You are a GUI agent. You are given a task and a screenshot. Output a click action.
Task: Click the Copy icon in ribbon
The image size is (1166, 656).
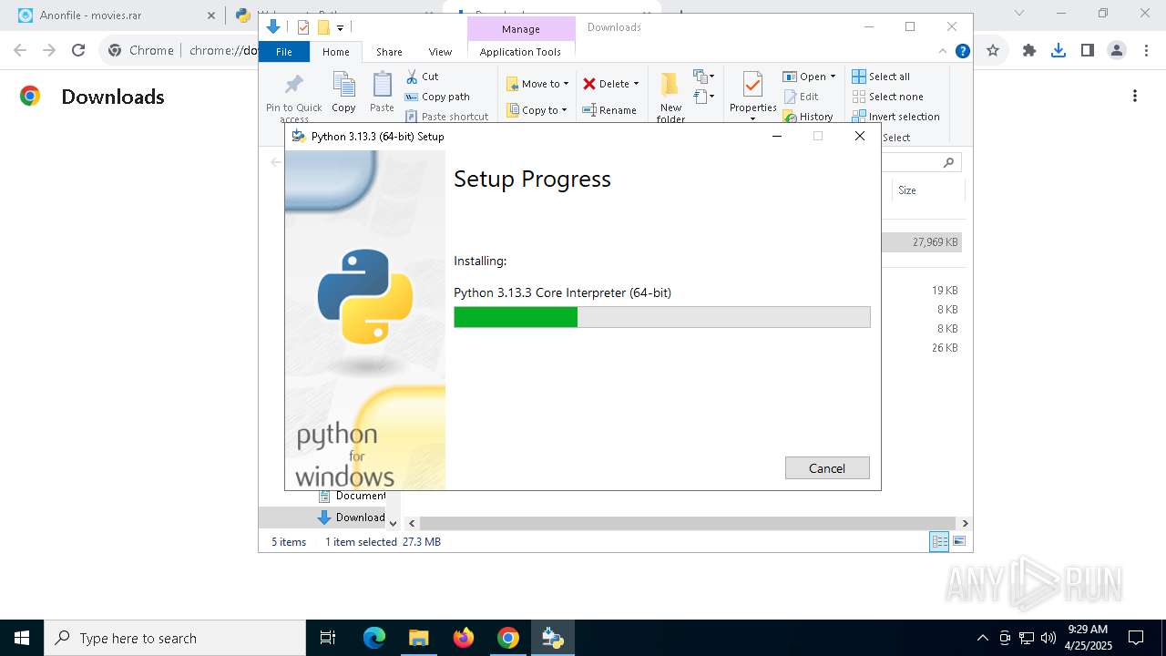tap(343, 85)
